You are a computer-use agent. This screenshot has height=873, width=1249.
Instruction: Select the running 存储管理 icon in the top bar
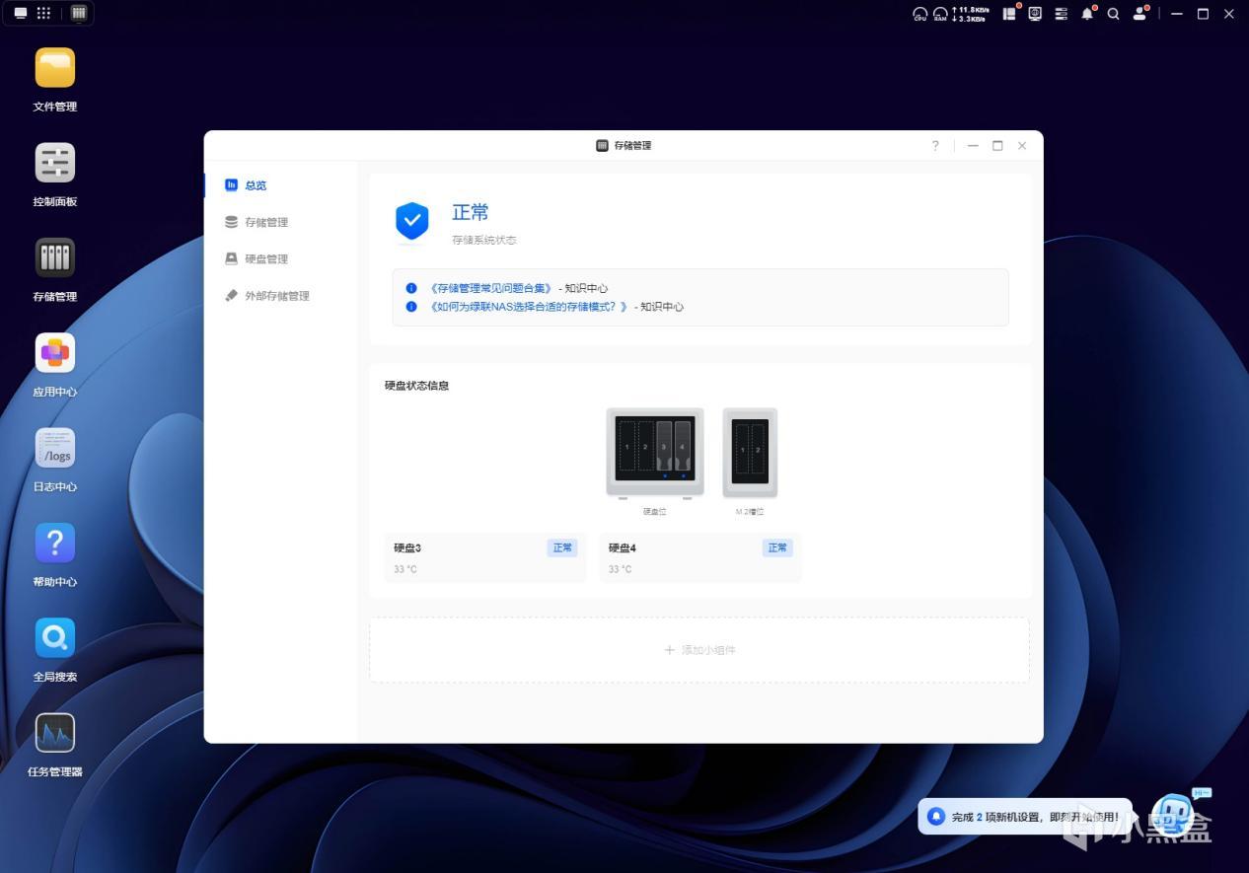coord(79,13)
